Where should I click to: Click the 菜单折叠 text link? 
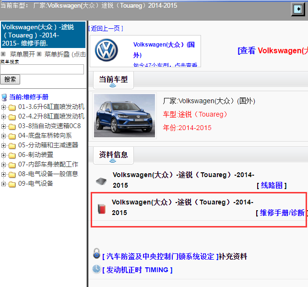(57, 54)
